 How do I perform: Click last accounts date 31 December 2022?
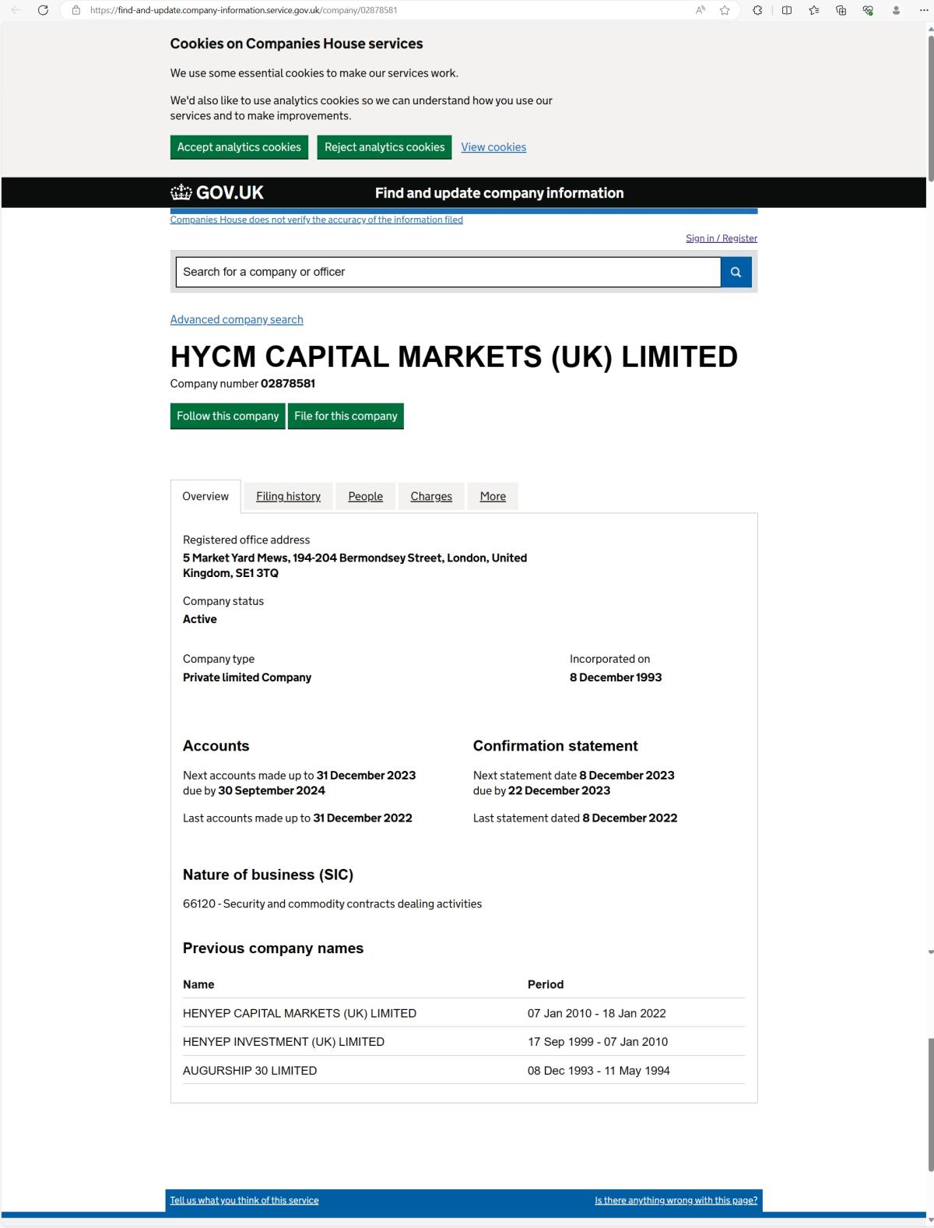click(363, 818)
